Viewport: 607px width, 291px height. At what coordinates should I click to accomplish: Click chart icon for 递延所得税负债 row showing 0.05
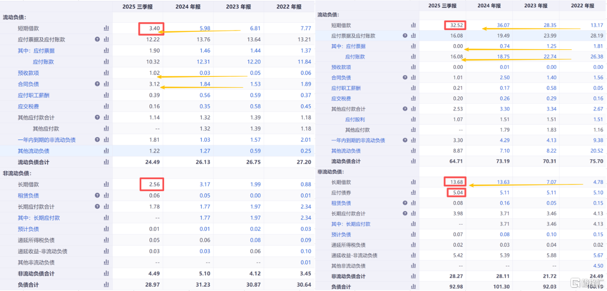106,240
